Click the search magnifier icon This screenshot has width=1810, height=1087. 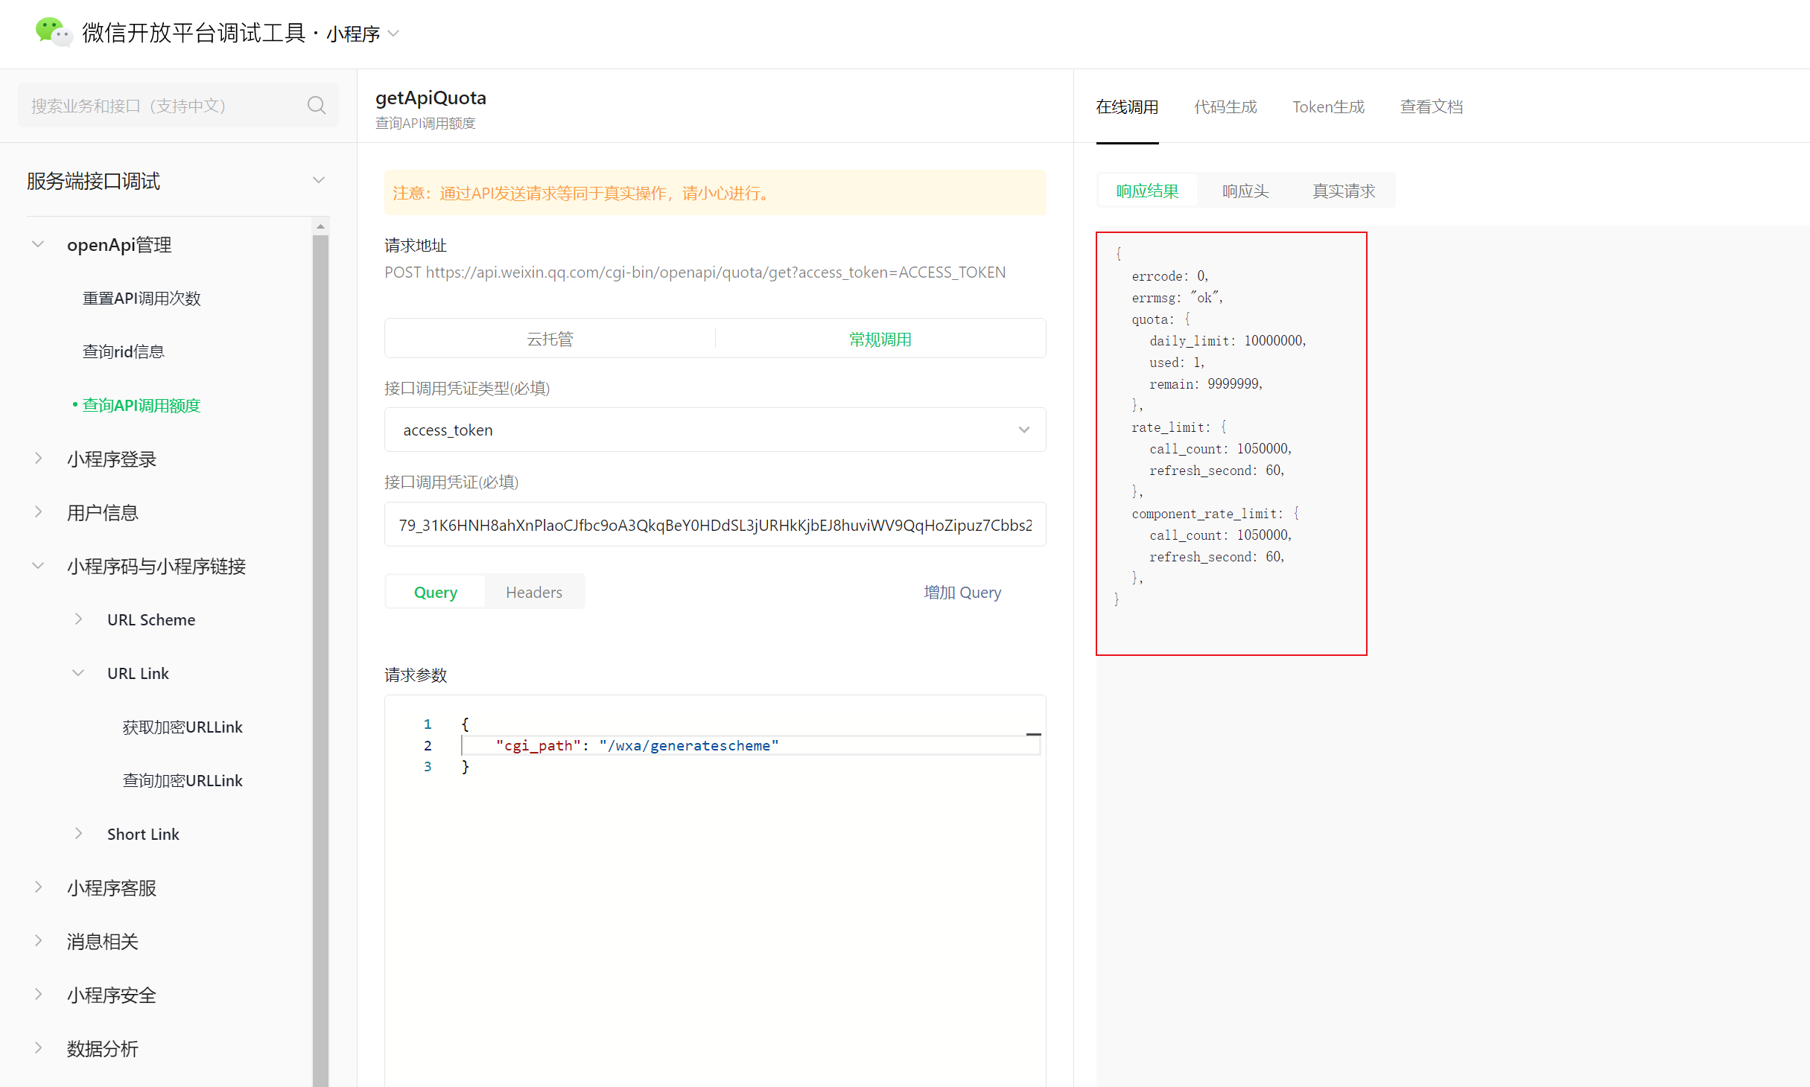317,106
